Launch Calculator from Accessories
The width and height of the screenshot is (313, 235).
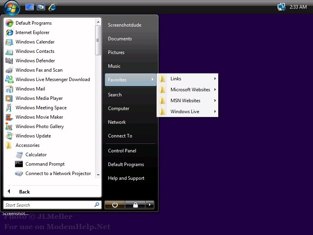[x=36, y=155]
